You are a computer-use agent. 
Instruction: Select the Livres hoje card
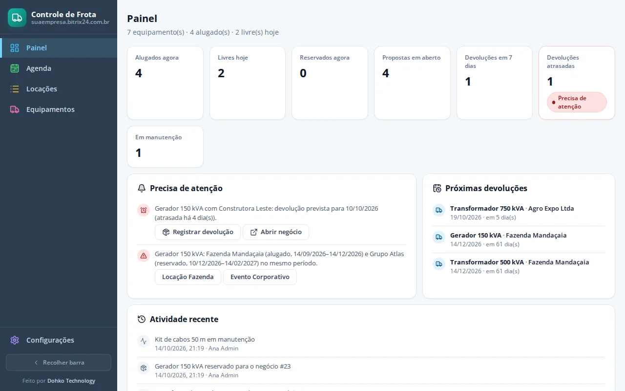[248, 83]
